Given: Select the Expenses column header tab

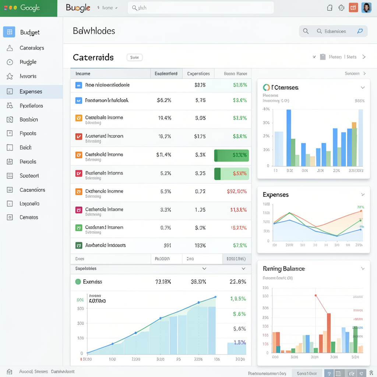Looking at the screenshot, I should (x=198, y=73).
